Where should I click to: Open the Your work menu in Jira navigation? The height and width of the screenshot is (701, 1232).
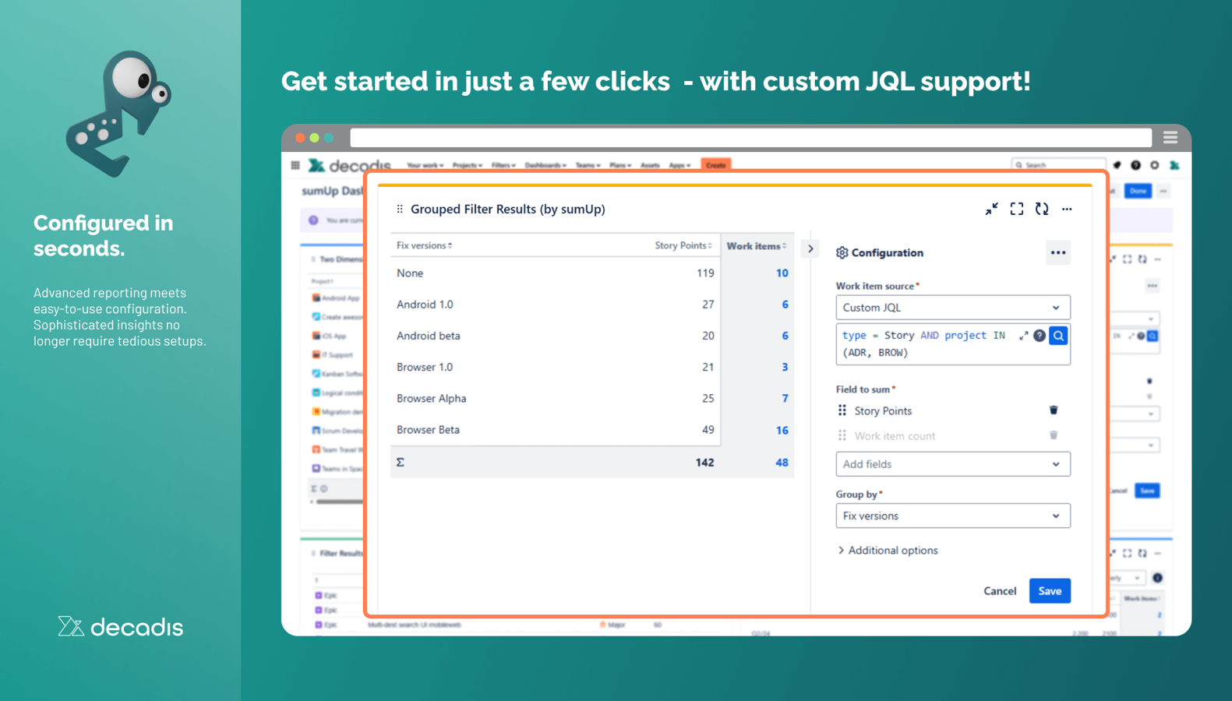tap(425, 165)
